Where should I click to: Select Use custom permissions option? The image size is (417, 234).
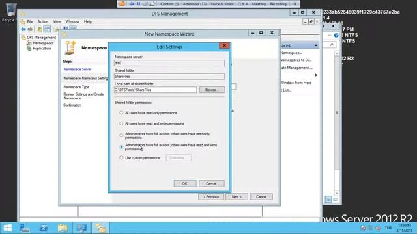121,157
